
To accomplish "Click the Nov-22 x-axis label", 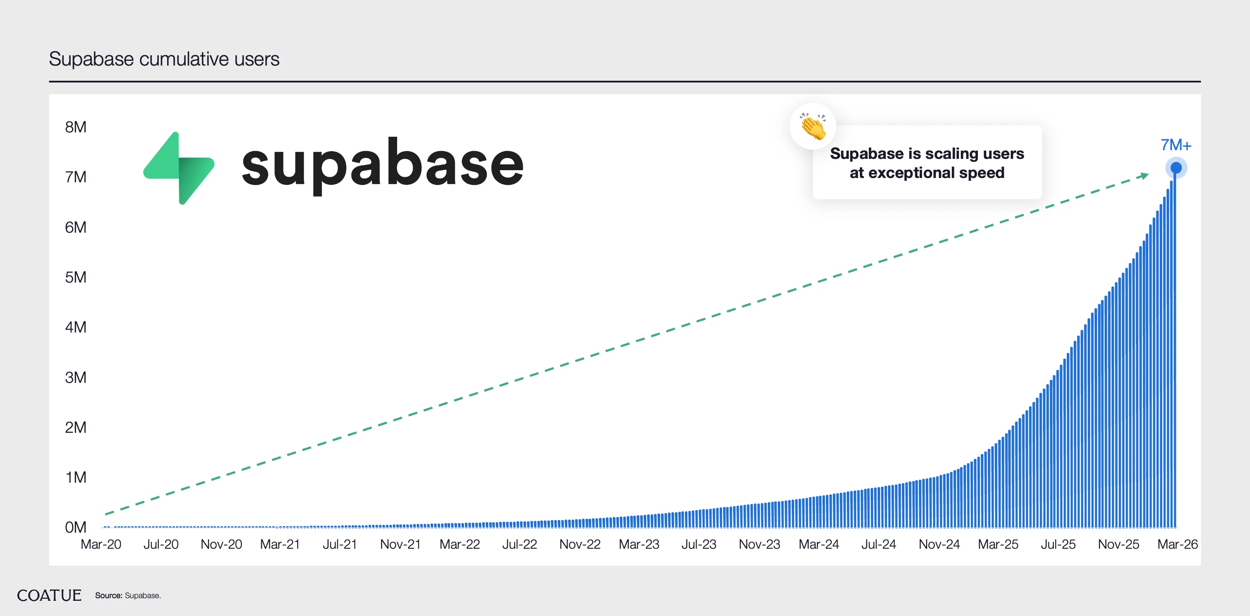I will click(579, 544).
